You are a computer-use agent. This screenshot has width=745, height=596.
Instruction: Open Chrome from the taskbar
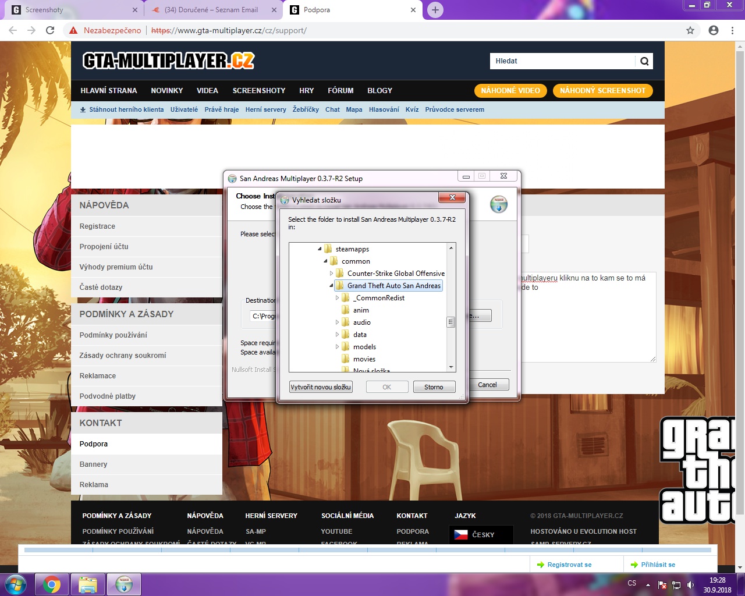coord(52,584)
